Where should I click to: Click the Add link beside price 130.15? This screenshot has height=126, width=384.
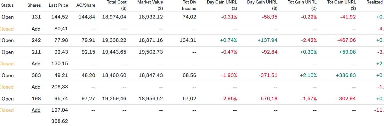coord(36,63)
